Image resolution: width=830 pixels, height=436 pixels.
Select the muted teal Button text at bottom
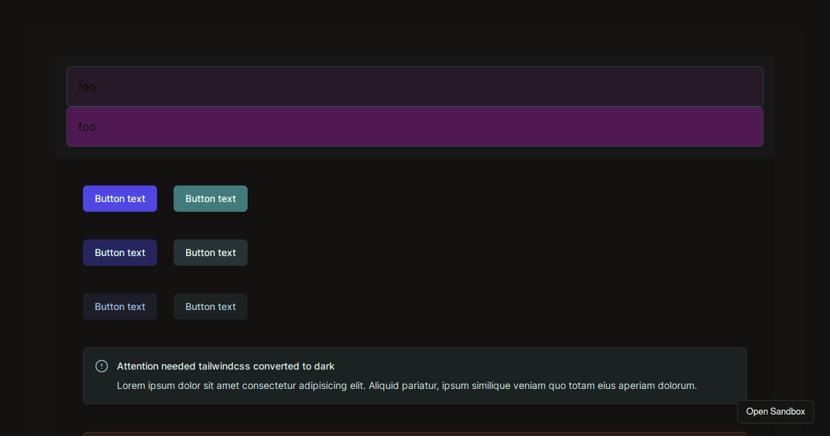tap(210, 307)
